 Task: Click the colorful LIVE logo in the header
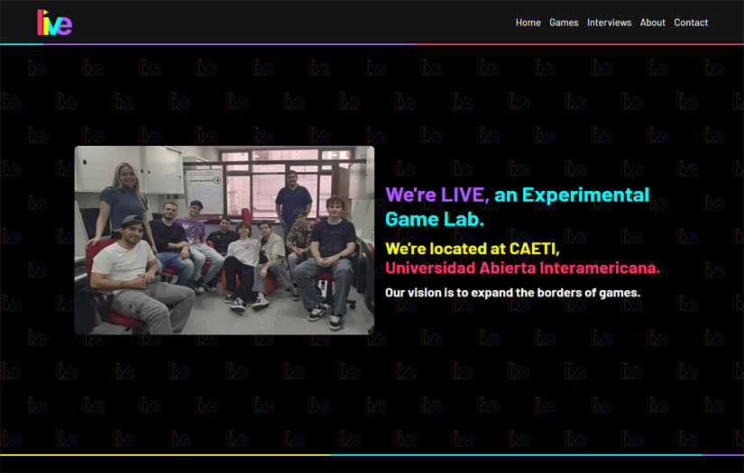(55, 23)
